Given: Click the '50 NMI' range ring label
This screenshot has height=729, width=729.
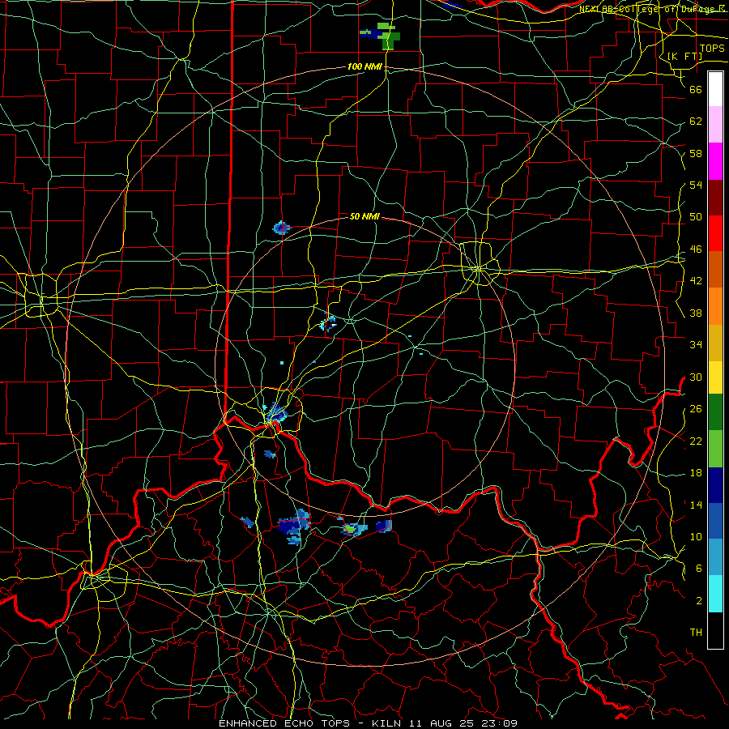Looking at the screenshot, I should pos(364,216).
